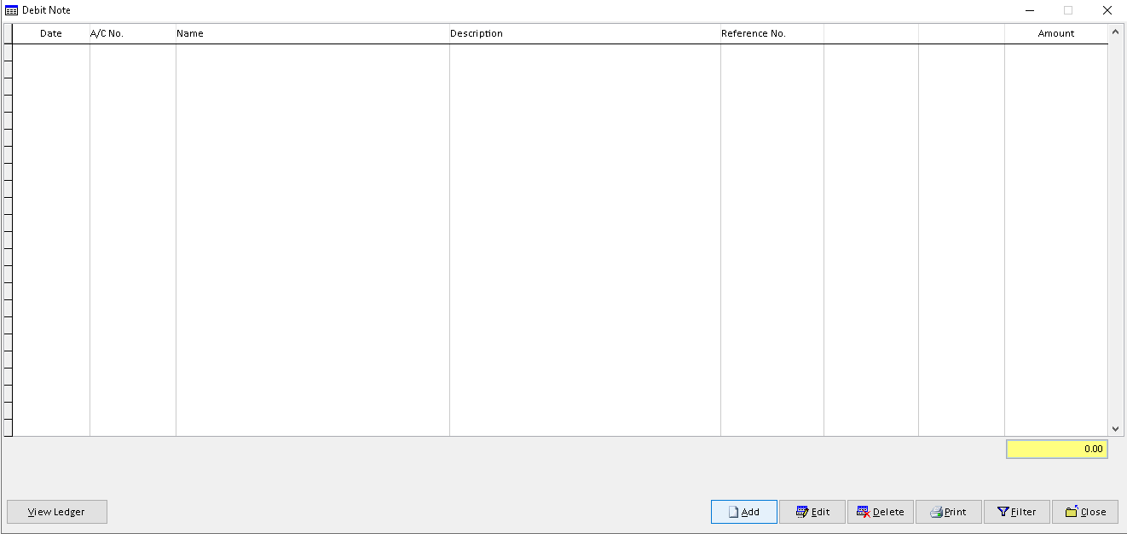Screen dimensions: 1127x534
Task: Click the Add button
Action: pos(743,512)
